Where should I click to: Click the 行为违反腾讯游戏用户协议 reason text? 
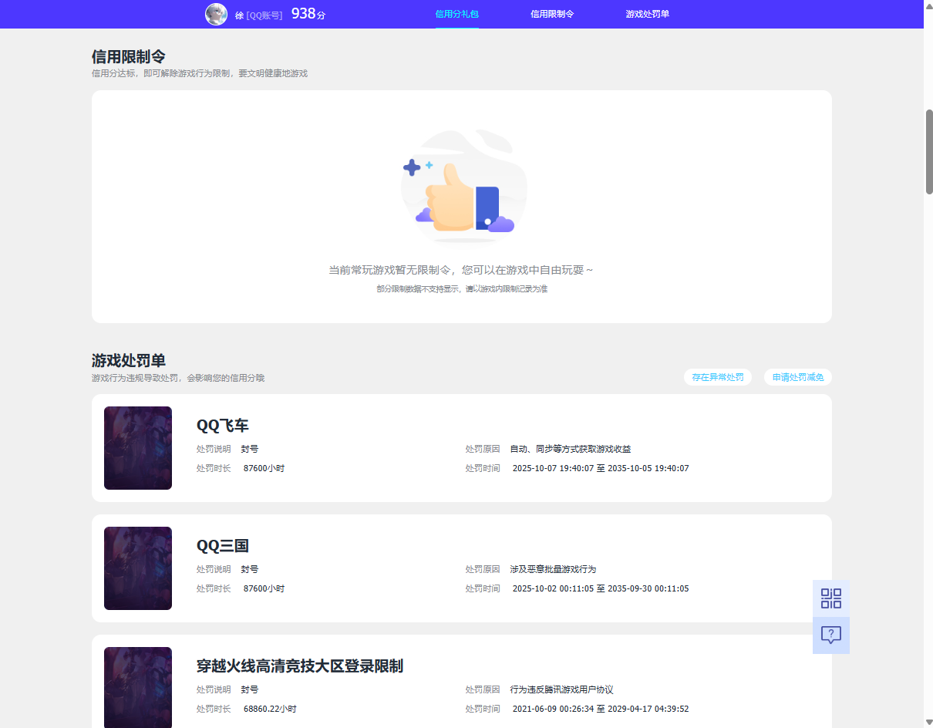(561, 689)
